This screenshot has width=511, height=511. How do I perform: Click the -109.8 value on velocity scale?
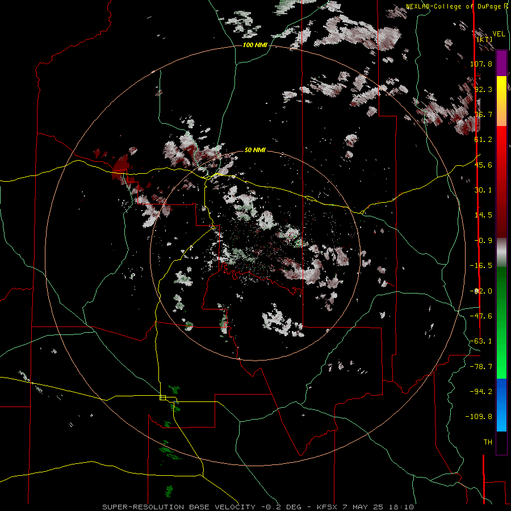(x=479, y=417)
